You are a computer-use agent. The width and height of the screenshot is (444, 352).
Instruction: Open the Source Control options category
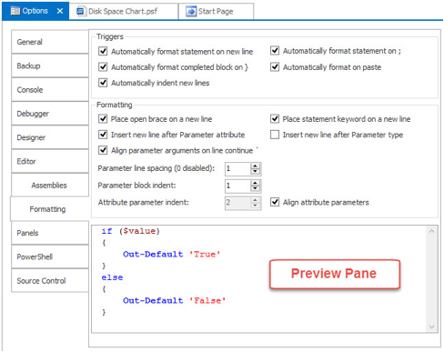(50, 281)
